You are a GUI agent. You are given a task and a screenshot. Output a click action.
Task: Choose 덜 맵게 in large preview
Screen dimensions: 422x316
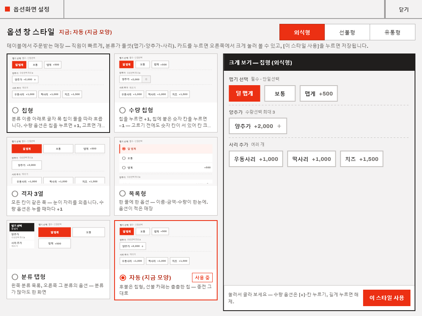[x=244, y=93]
